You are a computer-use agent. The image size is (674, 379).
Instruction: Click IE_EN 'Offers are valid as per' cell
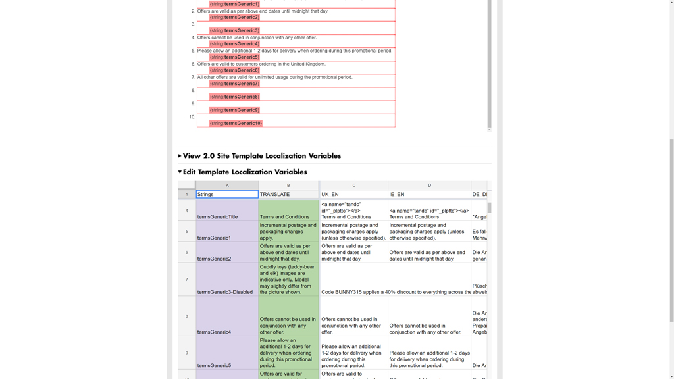click(429, 252)
